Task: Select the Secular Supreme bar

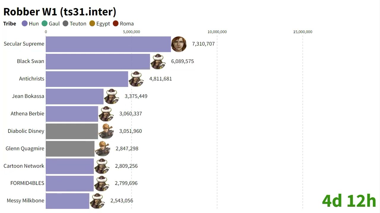Action: [108, 44]
